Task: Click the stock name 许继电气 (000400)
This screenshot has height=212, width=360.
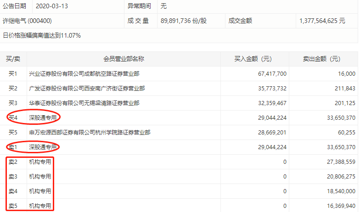Action: pyautogui.click(x=27, y=21)
